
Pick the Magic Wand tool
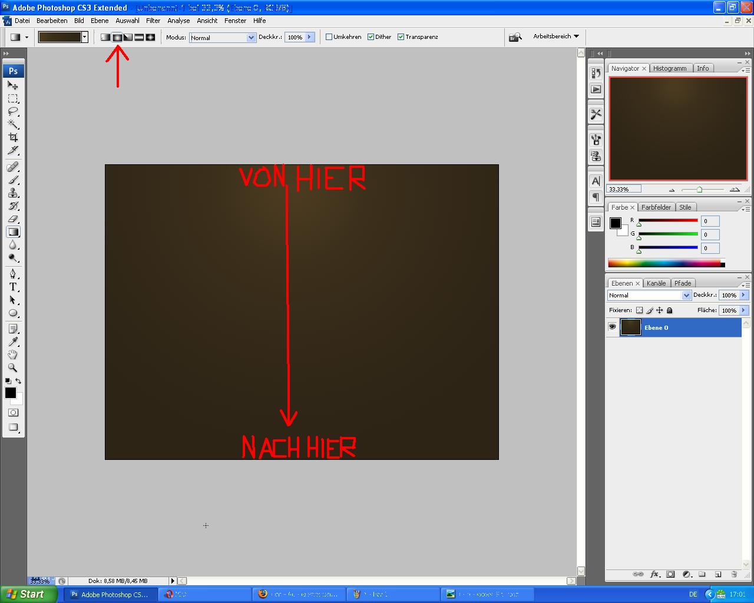(x=13, y=124)
